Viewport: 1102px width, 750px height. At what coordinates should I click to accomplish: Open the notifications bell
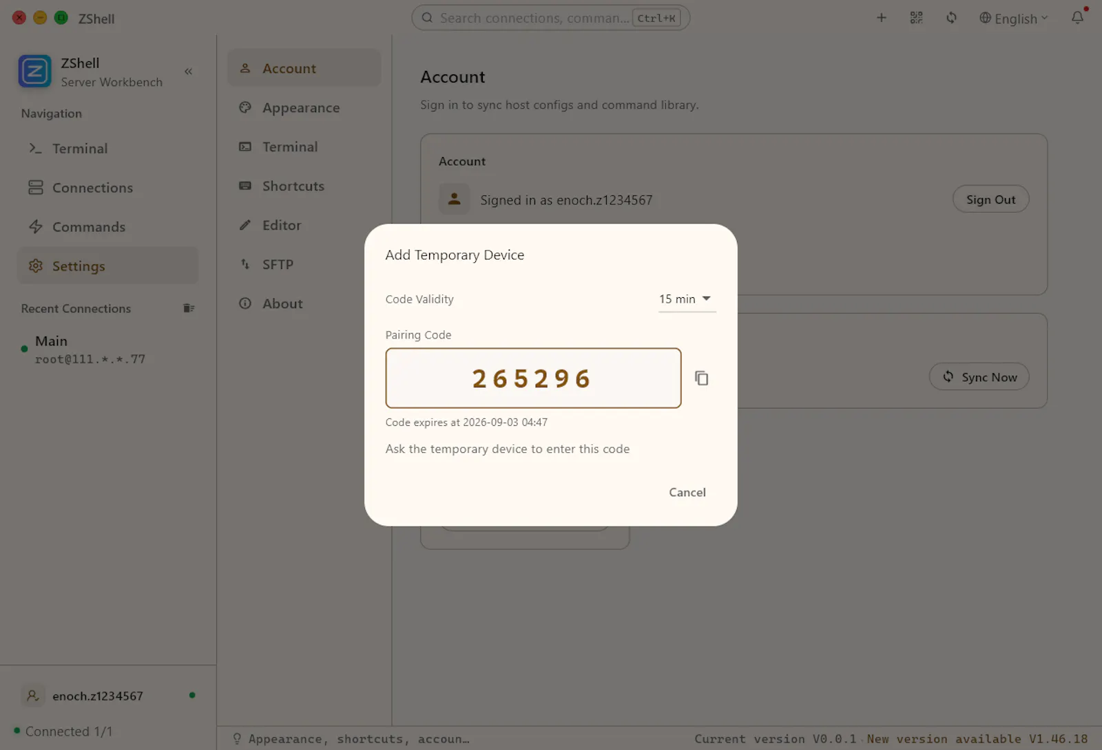(x=1078, y=18)
